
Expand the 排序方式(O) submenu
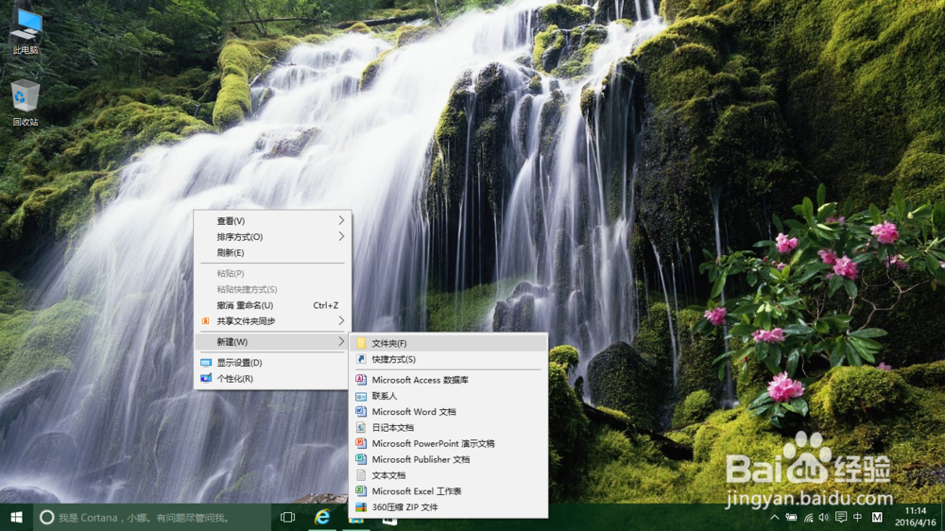point(272,237)
